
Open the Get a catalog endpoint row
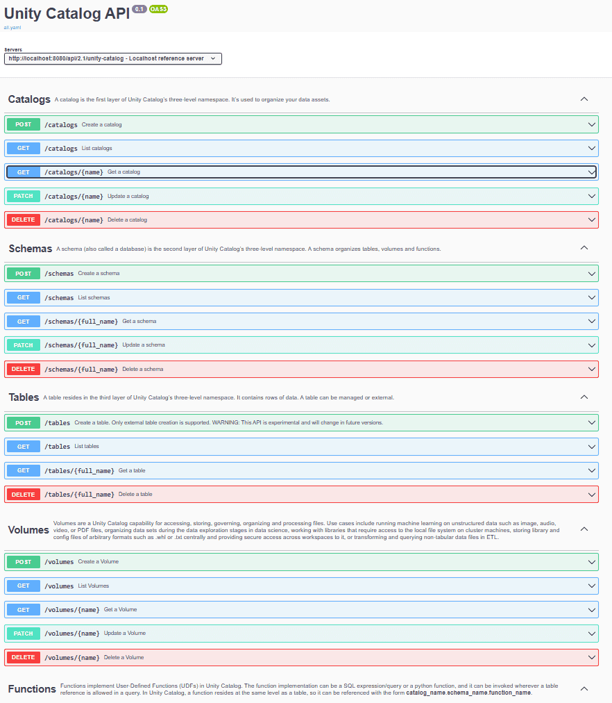[x=278, y=172]
